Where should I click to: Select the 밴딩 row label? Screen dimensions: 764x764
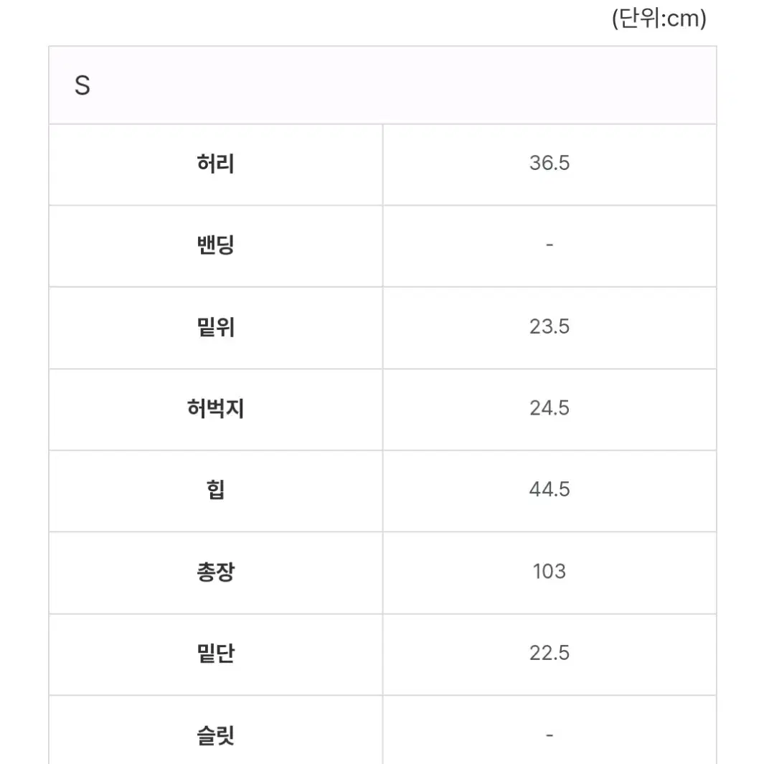point(216,245)
